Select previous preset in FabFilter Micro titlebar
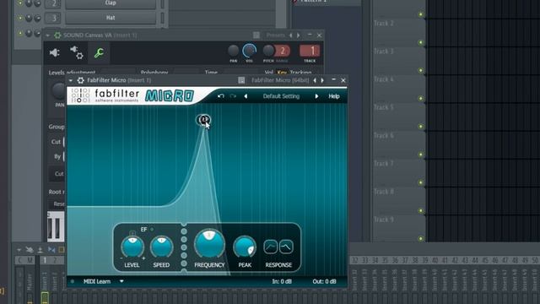Viewport: 540px width, 304px height. click(x=315, y=80)
